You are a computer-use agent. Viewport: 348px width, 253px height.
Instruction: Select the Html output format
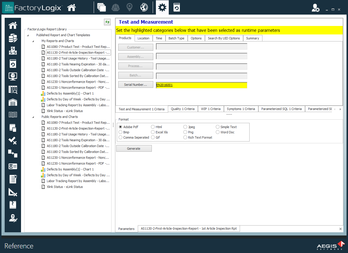point(152,127)
